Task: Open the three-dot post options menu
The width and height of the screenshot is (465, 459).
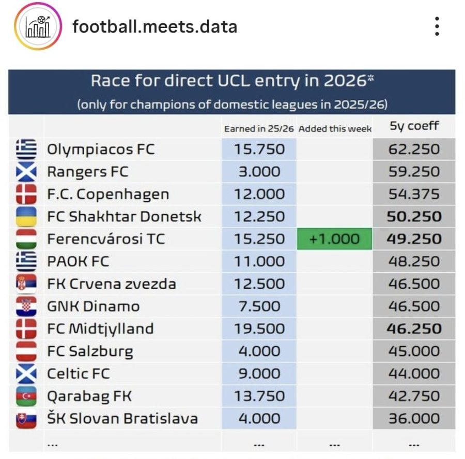Action: [x=437, y=26]
